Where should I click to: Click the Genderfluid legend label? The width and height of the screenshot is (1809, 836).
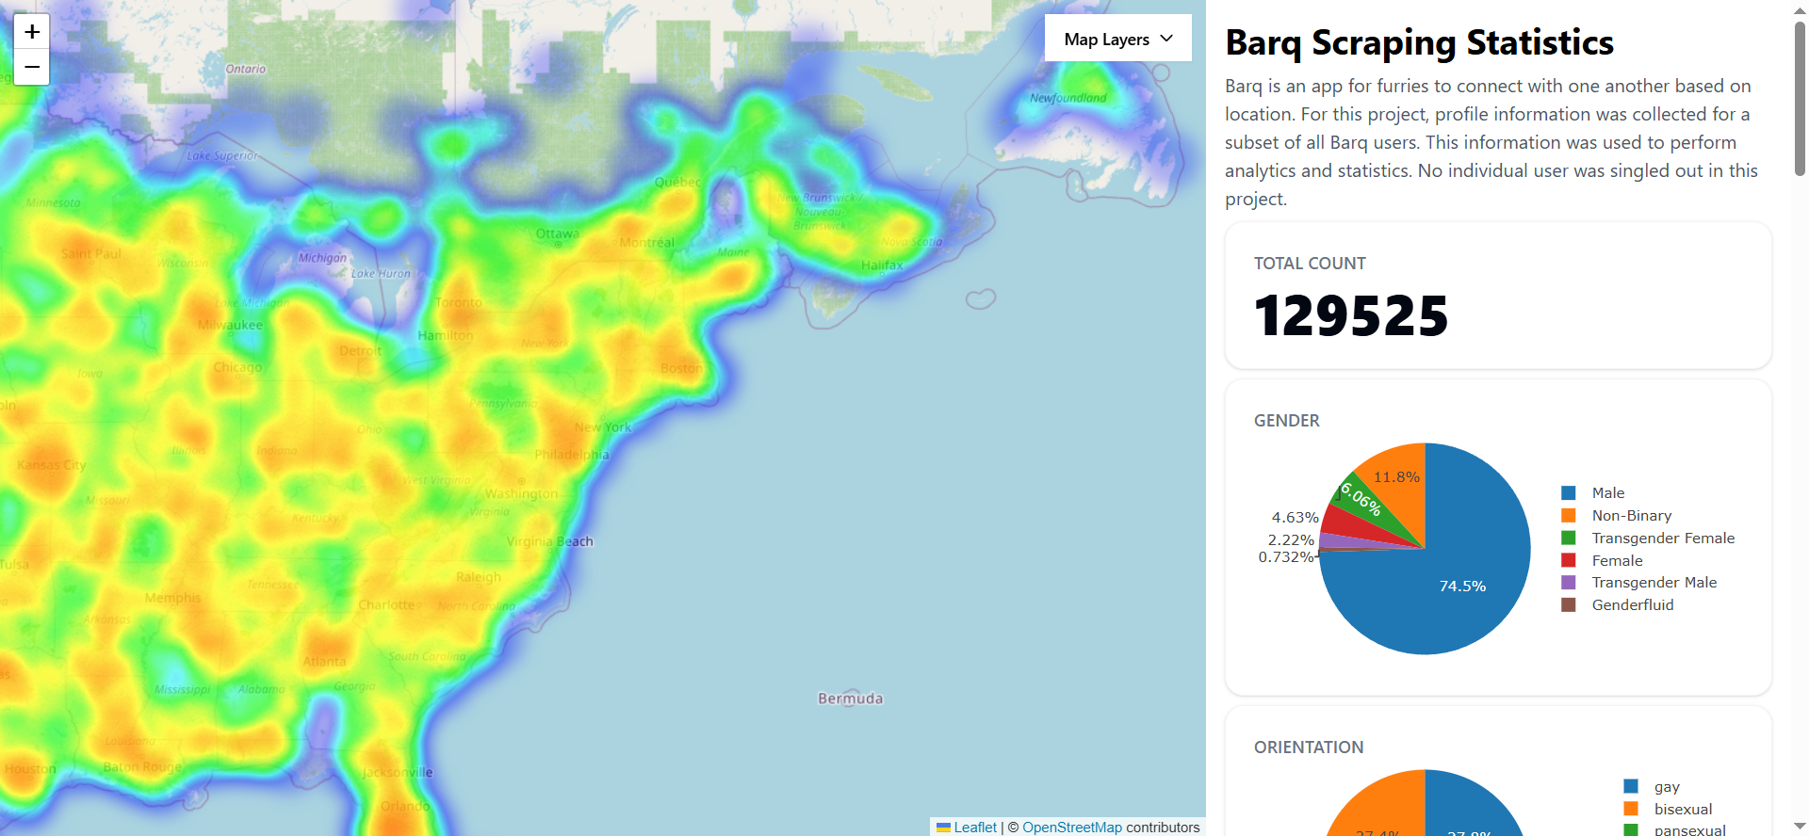pos(1633,604)
